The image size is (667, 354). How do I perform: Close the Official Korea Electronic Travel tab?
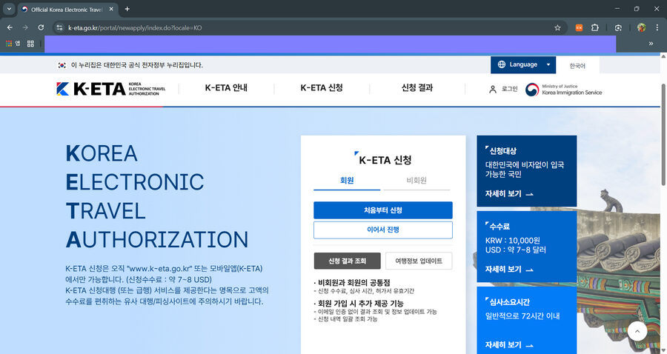point(111,9)
